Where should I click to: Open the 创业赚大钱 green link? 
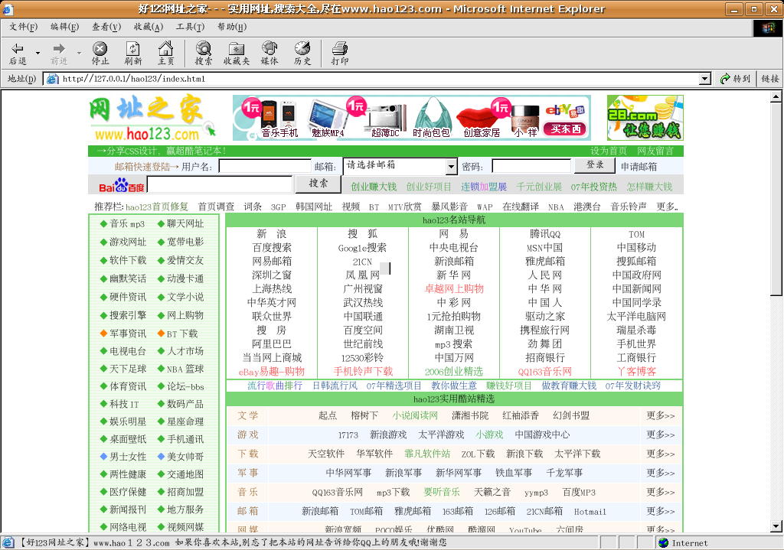374,187
